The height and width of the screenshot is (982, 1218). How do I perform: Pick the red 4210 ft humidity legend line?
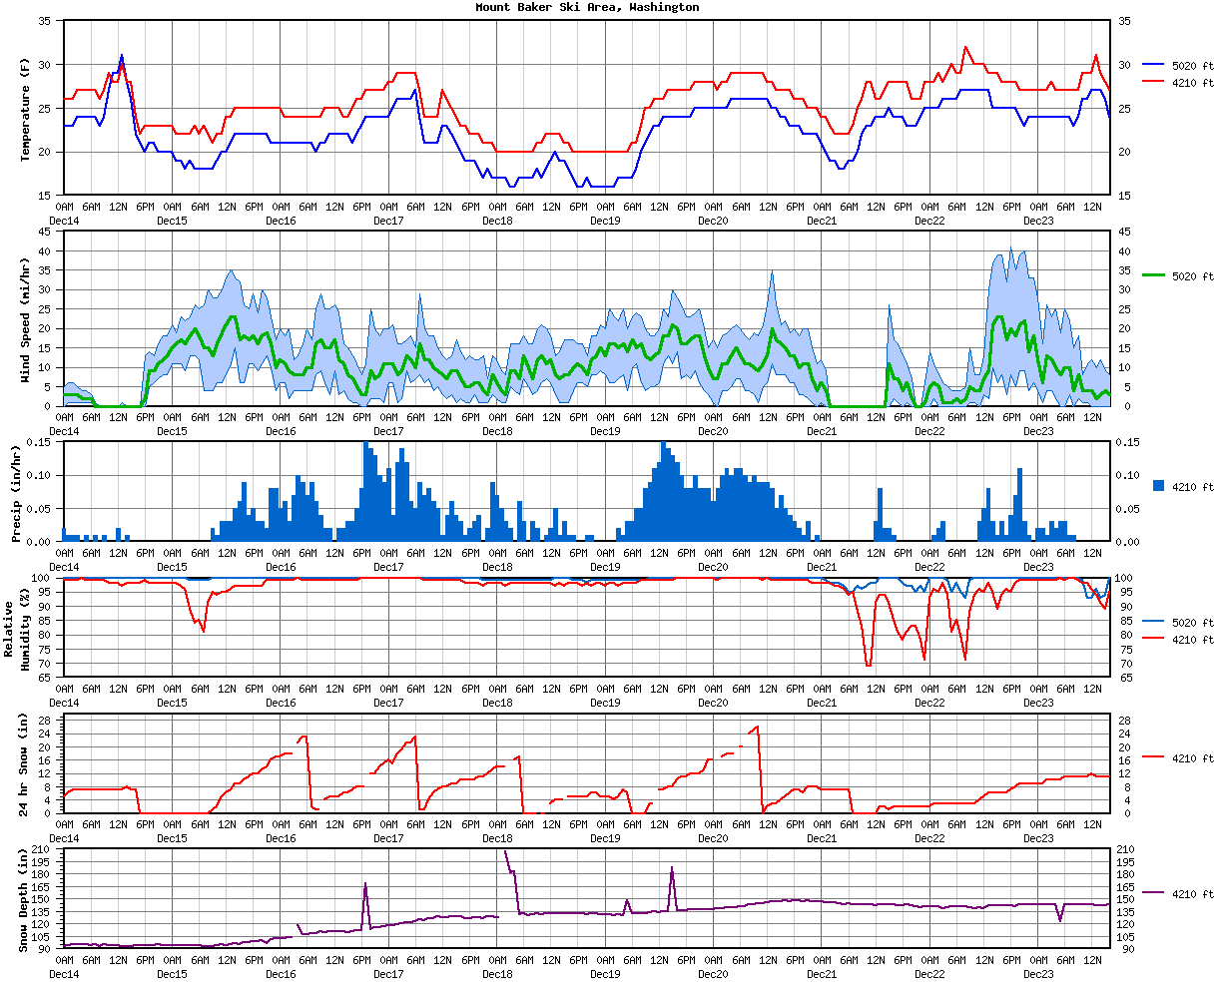point(1153,639)
